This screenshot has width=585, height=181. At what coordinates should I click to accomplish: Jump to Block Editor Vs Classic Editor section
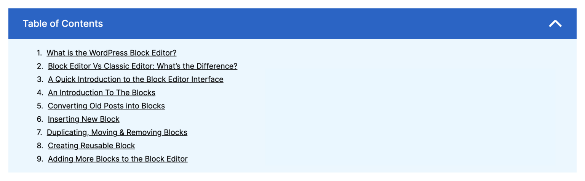142,66
